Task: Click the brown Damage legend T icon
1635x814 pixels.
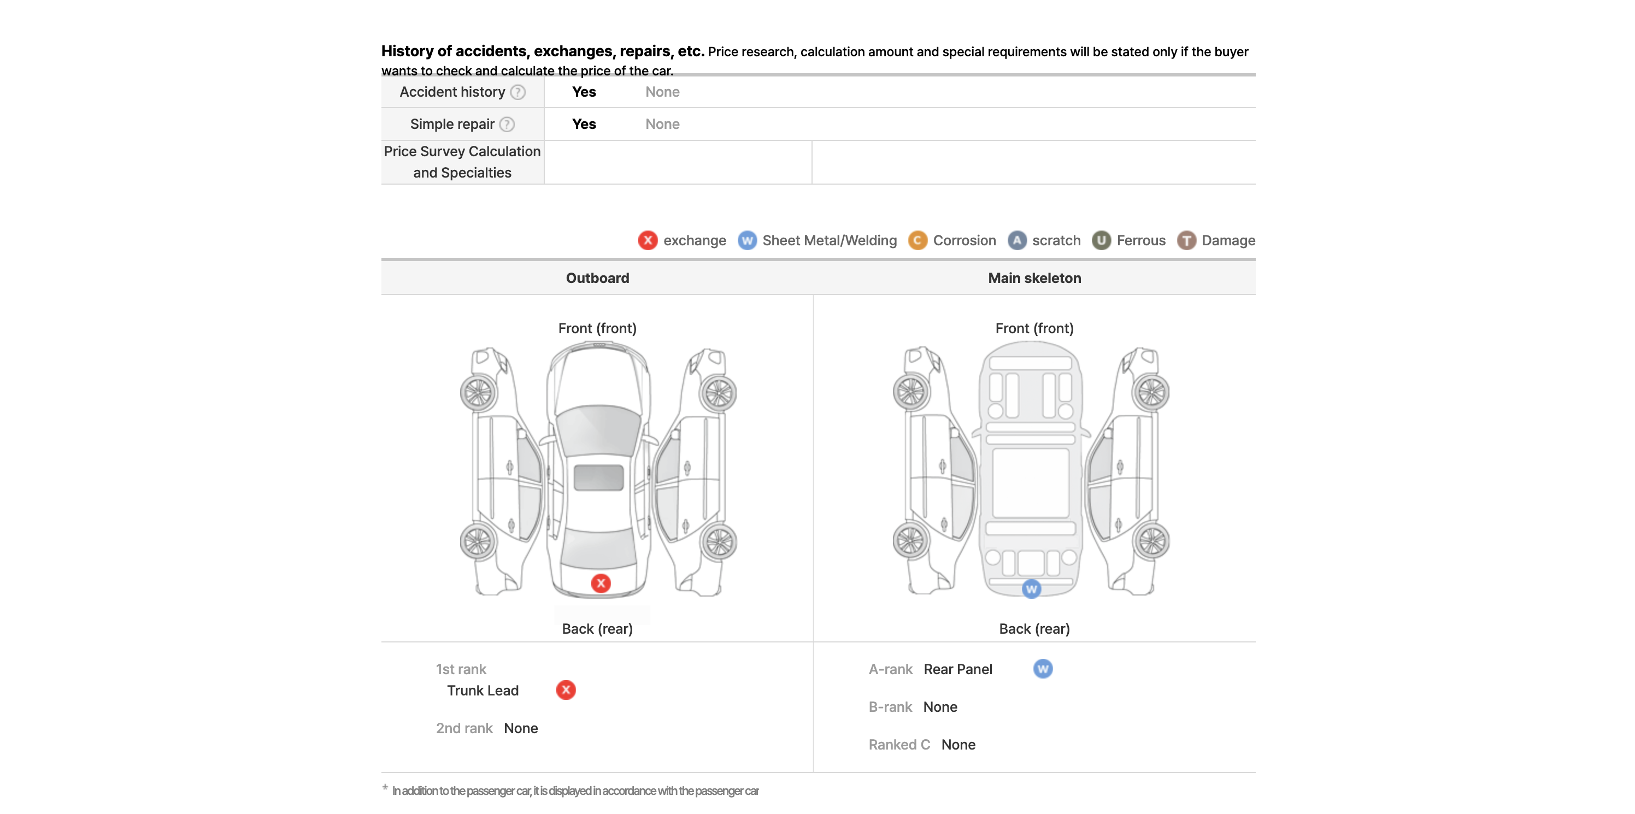Action: coord(1186,240)
